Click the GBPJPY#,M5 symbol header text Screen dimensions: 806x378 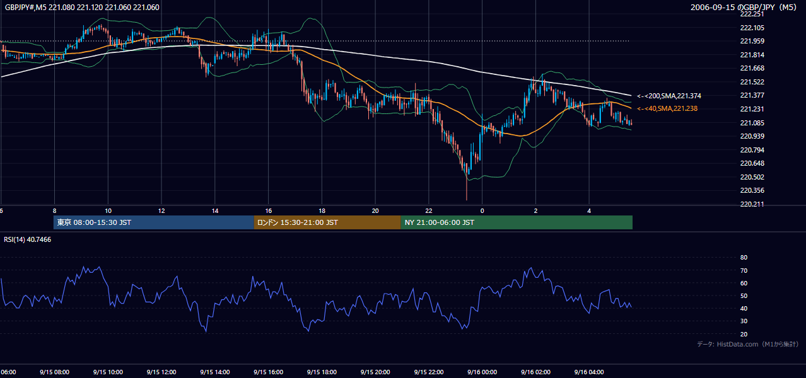coord(82,8)
